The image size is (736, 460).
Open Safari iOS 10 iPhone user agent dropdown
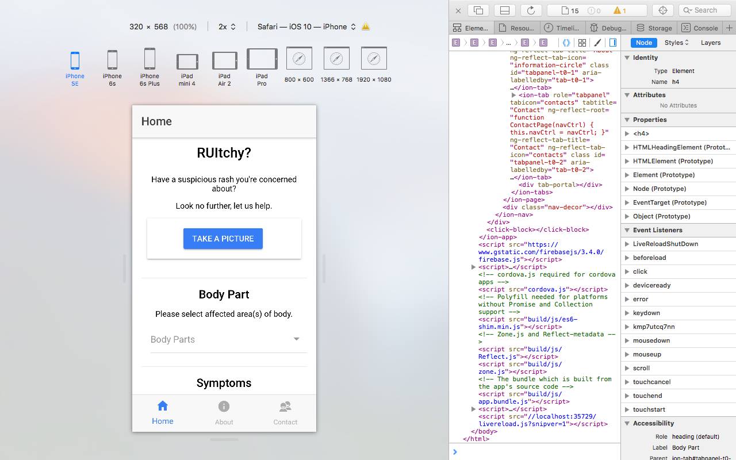(307, 26)
